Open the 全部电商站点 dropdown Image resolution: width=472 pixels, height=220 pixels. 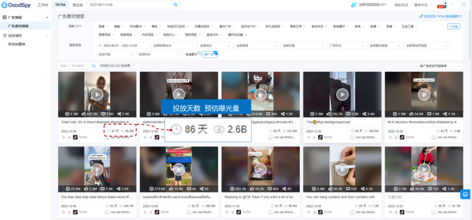click(174, 46)
